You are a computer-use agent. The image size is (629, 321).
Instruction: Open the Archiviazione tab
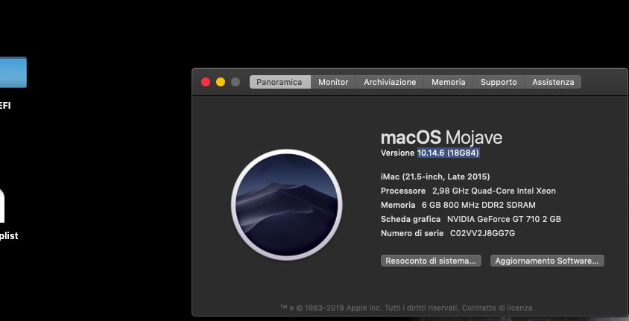pos(390,82)
